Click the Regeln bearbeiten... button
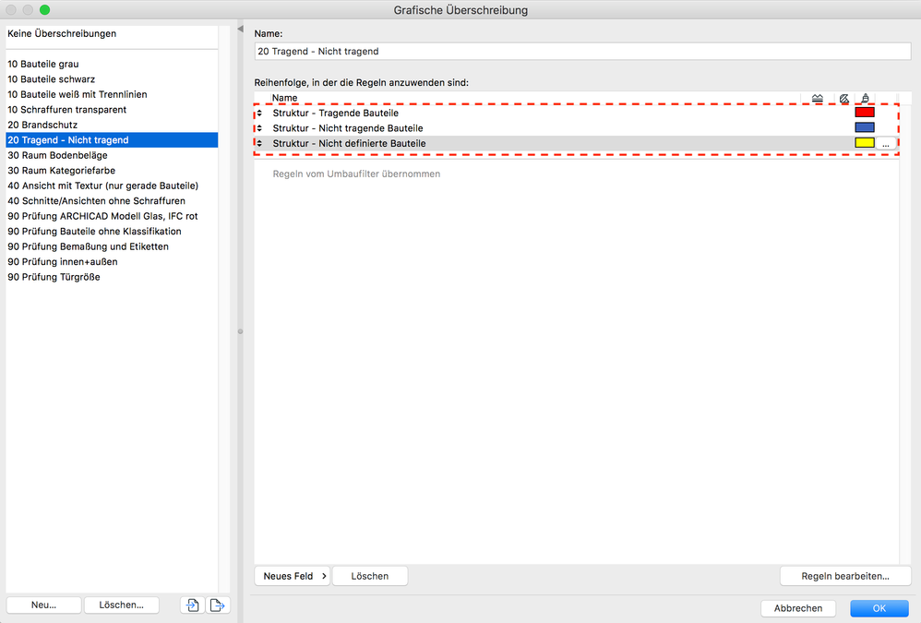Screen dimensions: 921x623 845,576
